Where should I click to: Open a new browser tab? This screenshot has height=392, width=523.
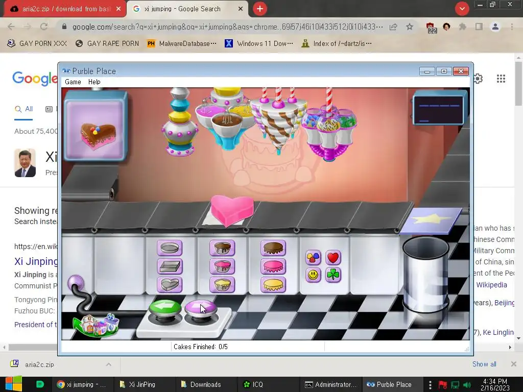(260, 9)
